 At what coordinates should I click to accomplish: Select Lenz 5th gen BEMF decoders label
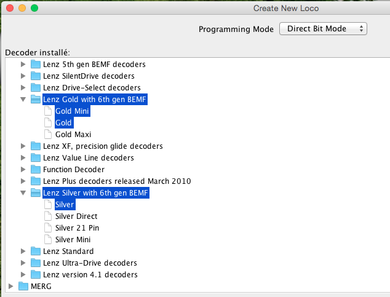94,65
